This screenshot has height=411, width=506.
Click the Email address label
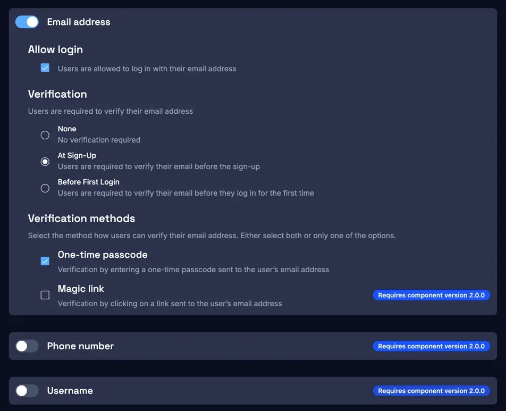point(79,22)
